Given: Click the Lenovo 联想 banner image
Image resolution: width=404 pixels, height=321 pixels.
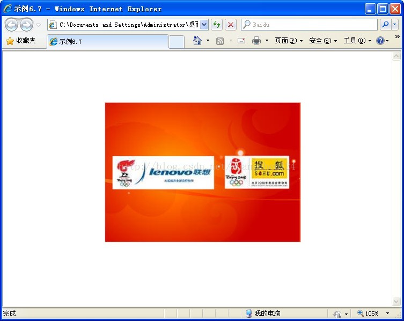Looking at the screenshot, I should tap(163, 172).
